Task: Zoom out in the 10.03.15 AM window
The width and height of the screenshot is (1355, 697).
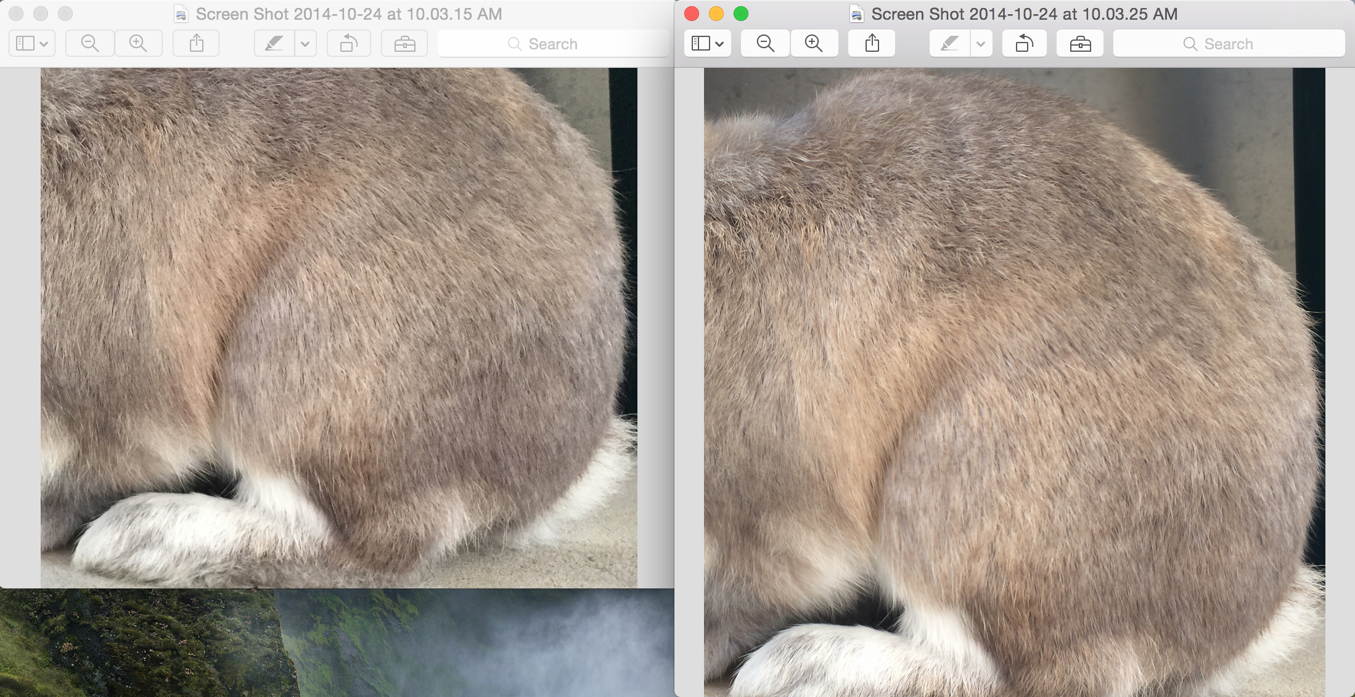Action: (x=90, y=44)
